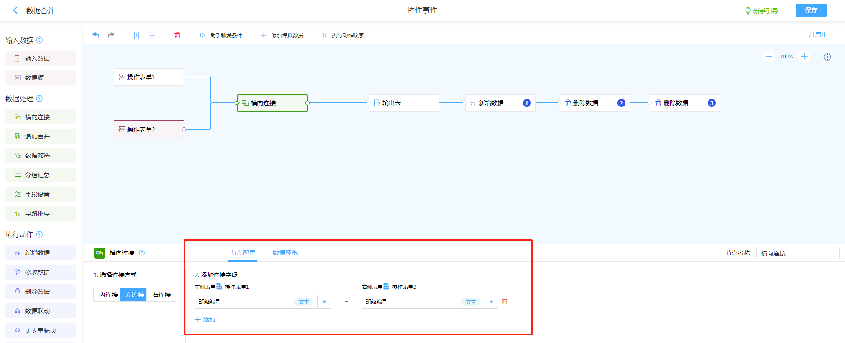Delete the join field row trash icon

pyautogui.click(x=505, y=302)
